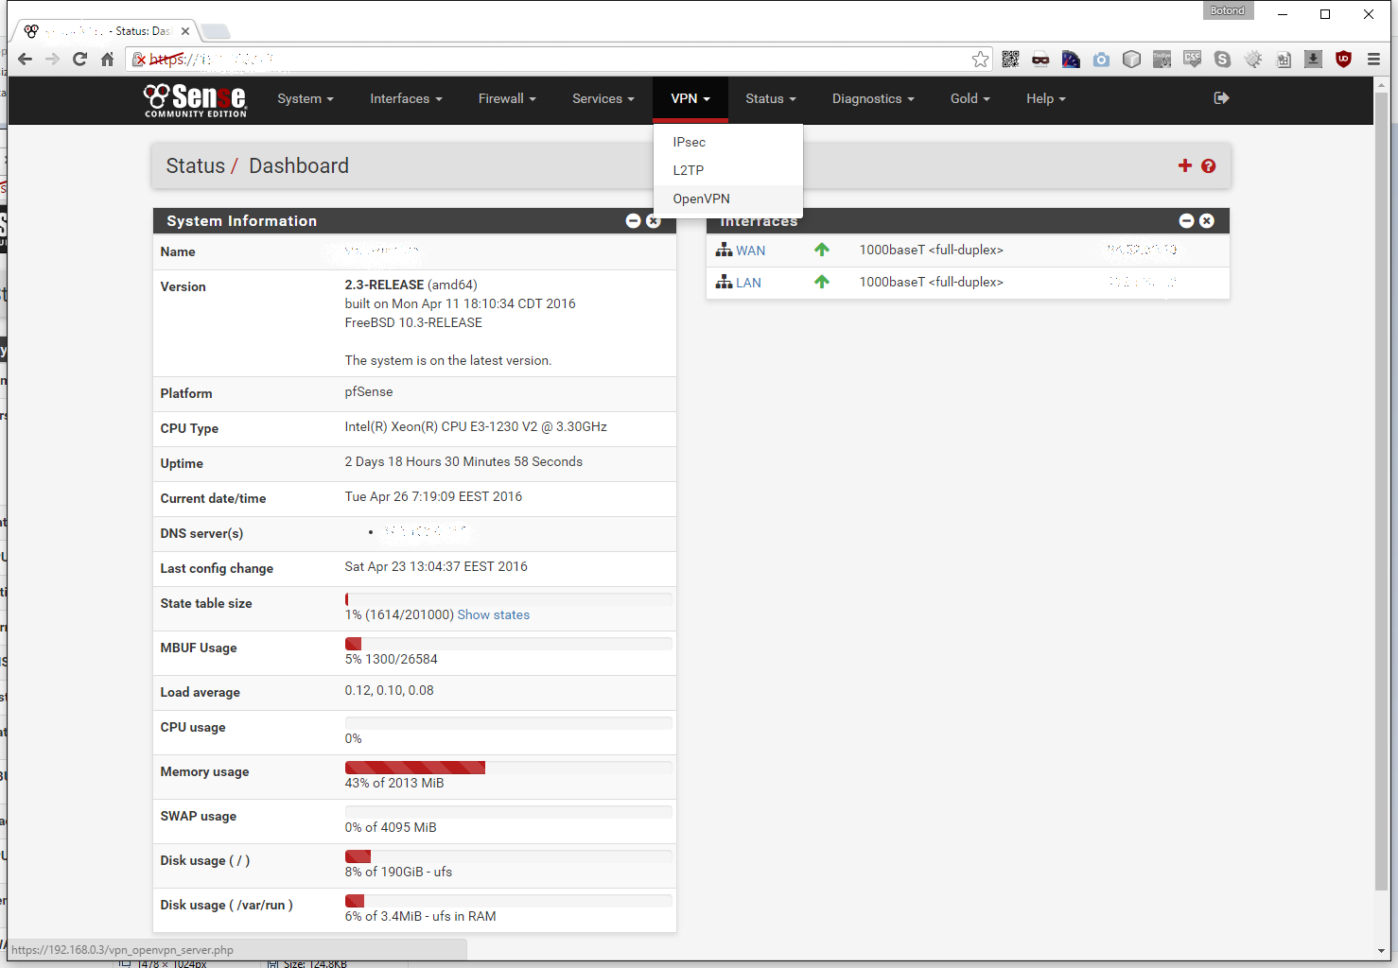Click the CSS validator extension icon
Screen dimensions: 1398x968
pos(1192,60)
